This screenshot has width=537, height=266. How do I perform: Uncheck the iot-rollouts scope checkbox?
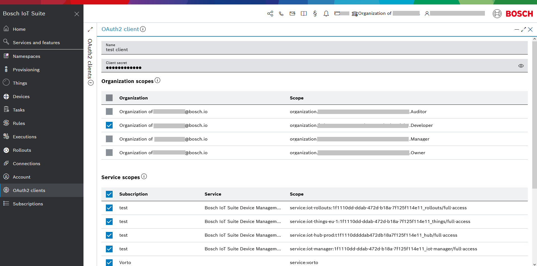[109, 208]
